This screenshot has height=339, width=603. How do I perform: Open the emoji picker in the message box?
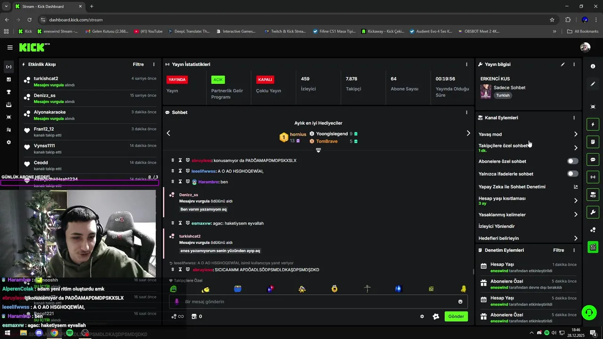coord(460,302)
